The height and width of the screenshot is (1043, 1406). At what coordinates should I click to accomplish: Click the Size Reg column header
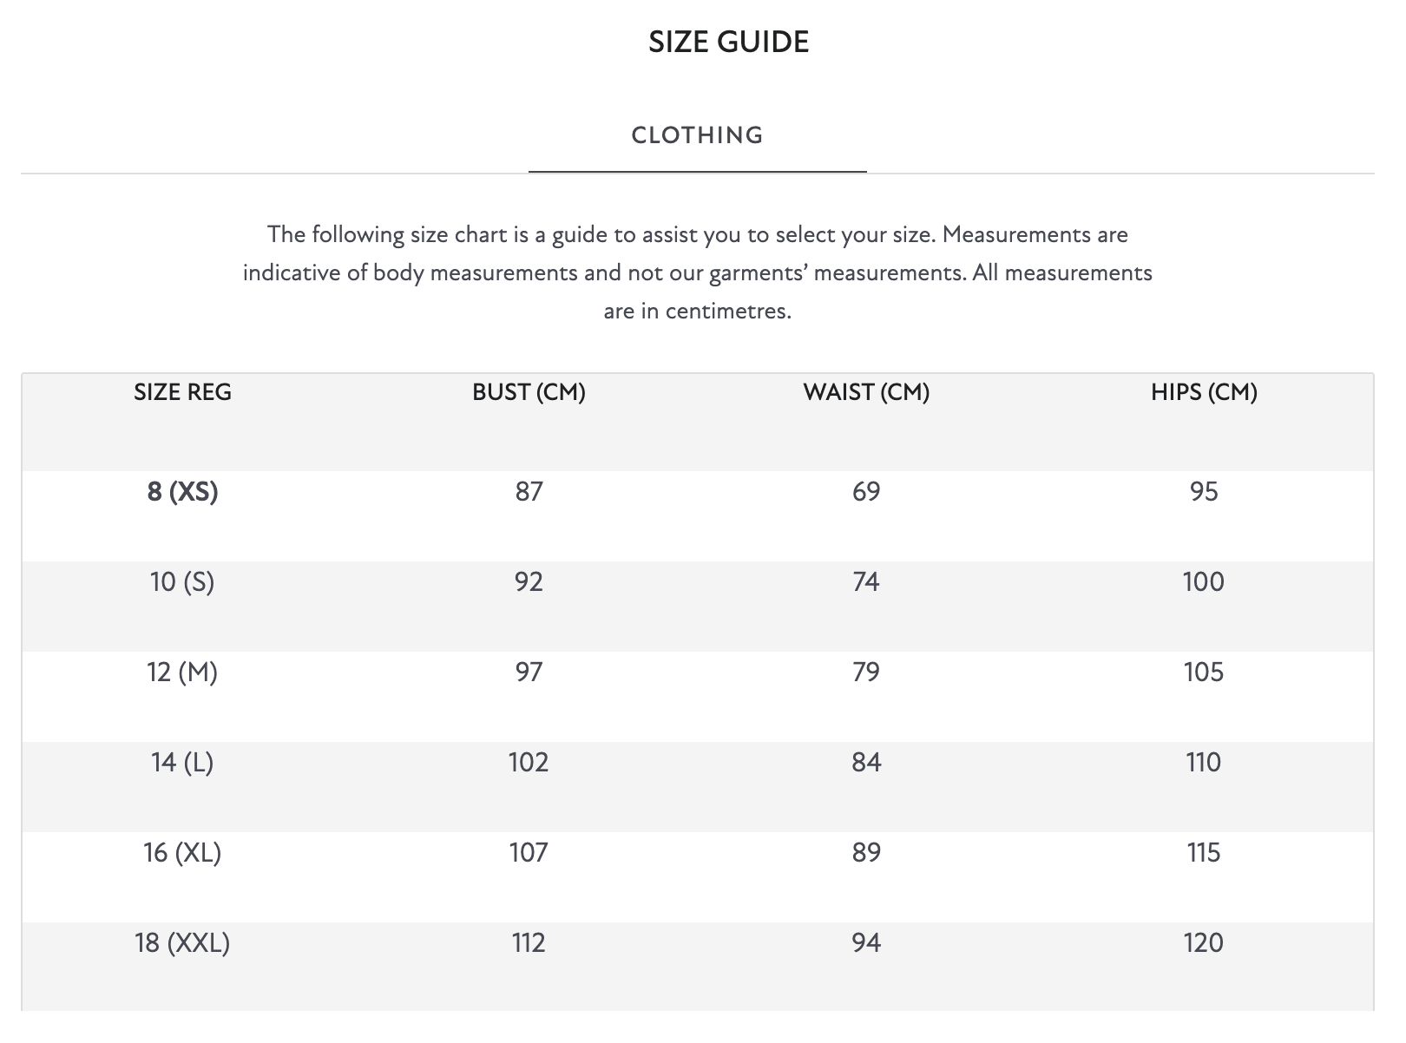click(x=182, y=392)
